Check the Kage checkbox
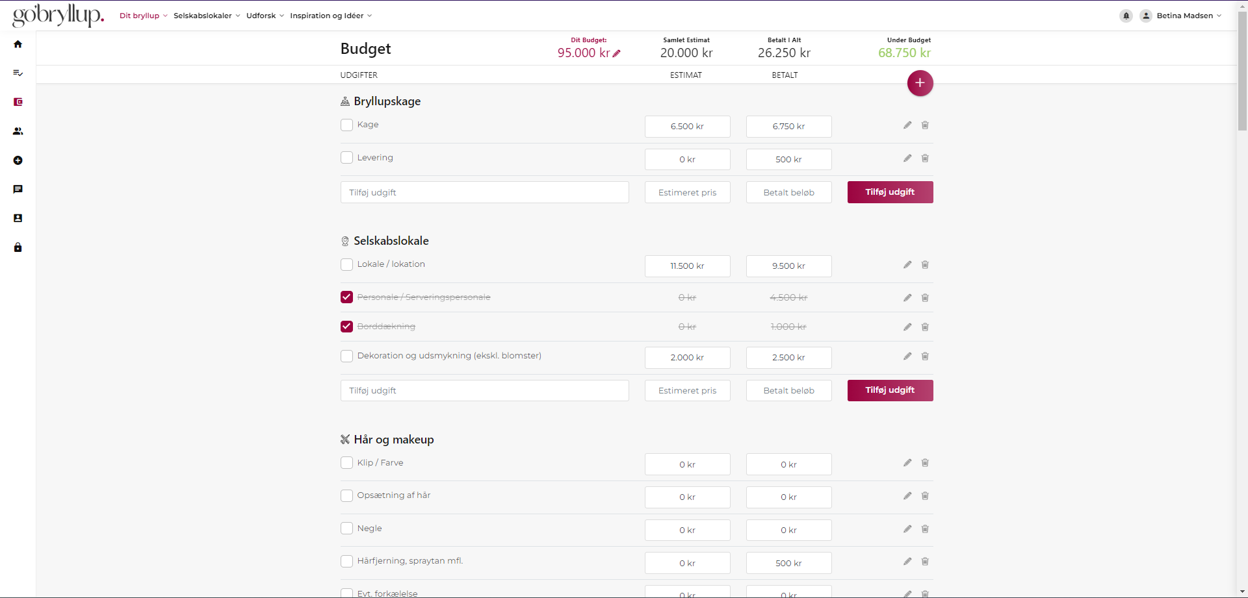Image resolution: width=1248 pixels, height=598 pixels. pyautogui.click(x=347, y=125)
